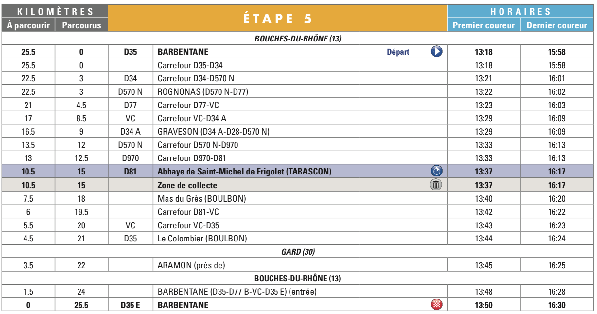Click the HORAIRES header

pyautogui.click(x=520, y=12)
